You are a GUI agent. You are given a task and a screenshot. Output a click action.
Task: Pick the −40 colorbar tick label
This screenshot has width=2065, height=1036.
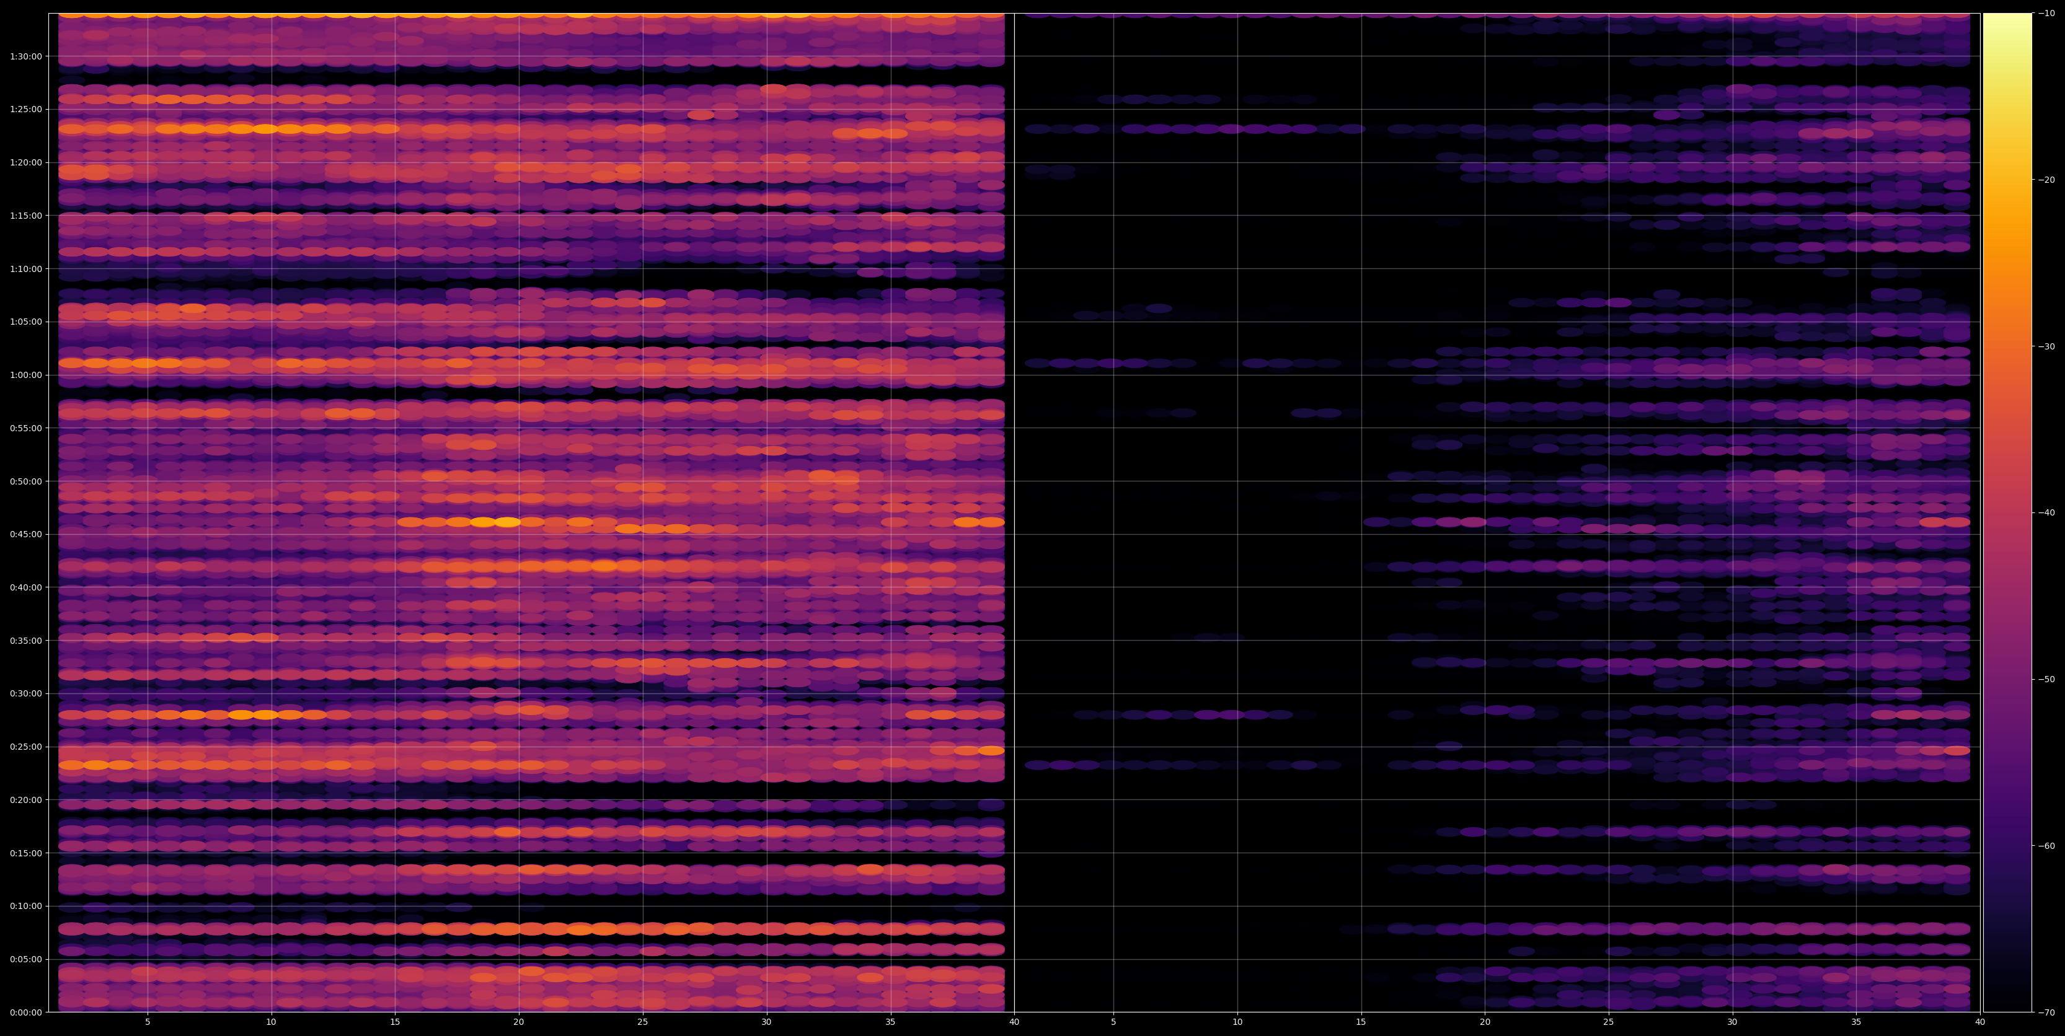[2046, 513]
